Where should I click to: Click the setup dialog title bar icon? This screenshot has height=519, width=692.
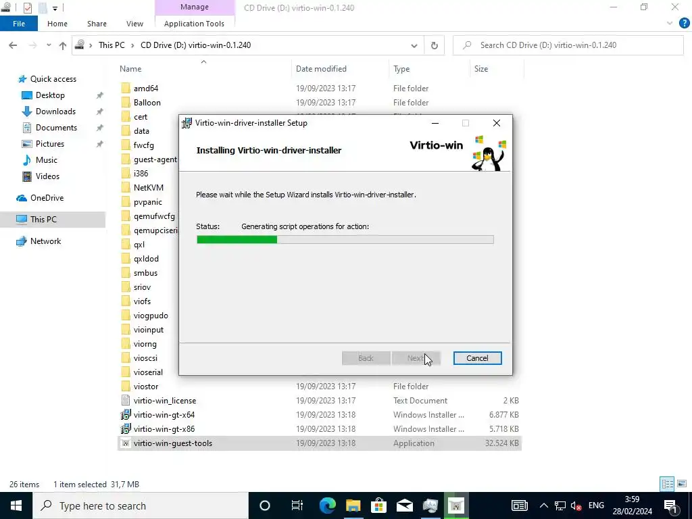click(x=187, y=123)
